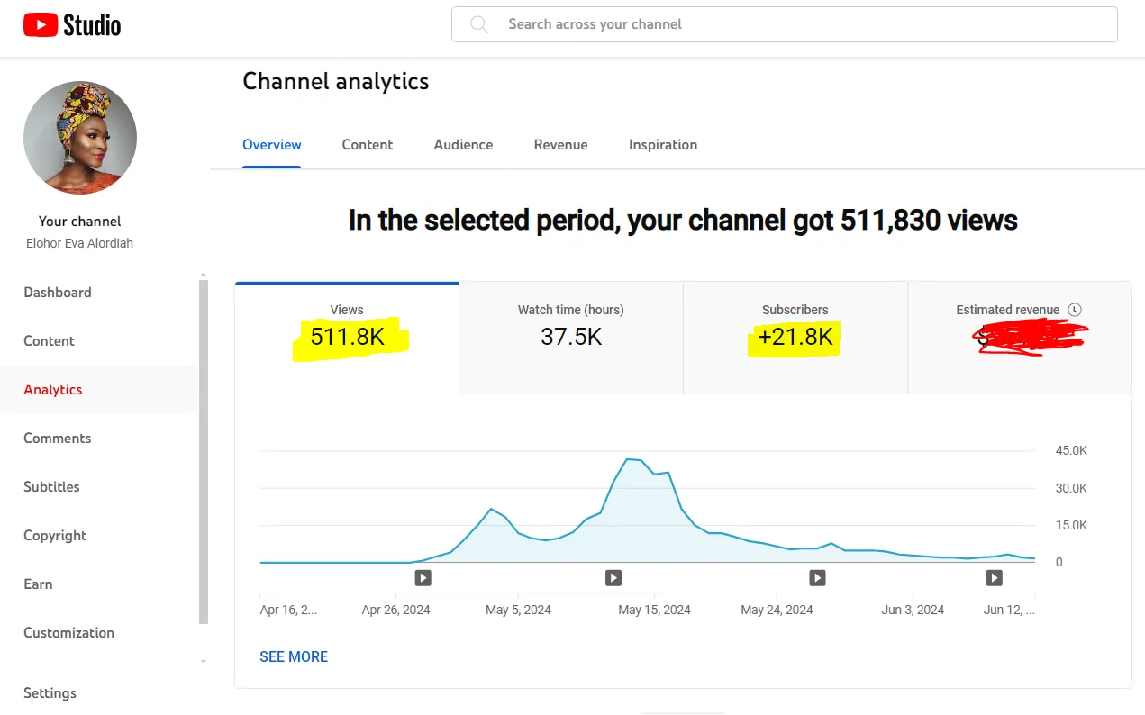1145x715 pixels.
Task: Select the Content tab next to Overview
Action: 368,145
